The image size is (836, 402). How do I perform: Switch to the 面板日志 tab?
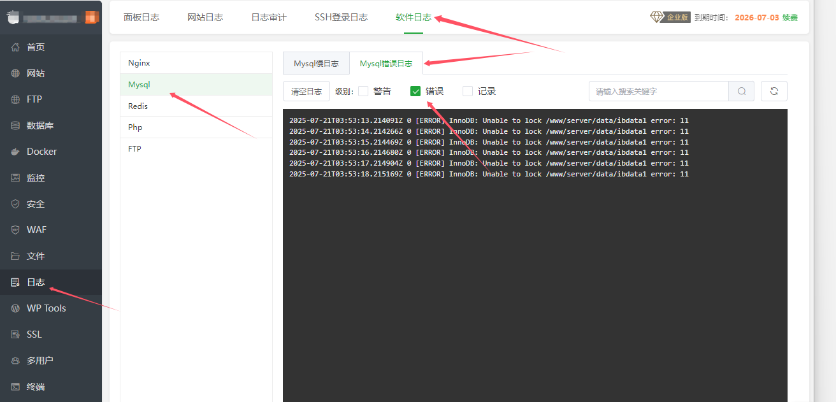141,17
